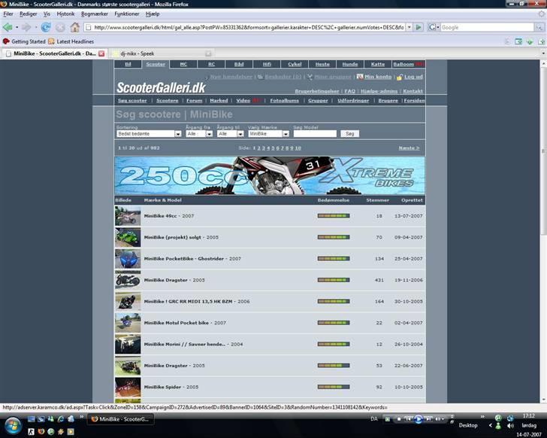Click the search magnifier icon in the Google box

[539, 27]
